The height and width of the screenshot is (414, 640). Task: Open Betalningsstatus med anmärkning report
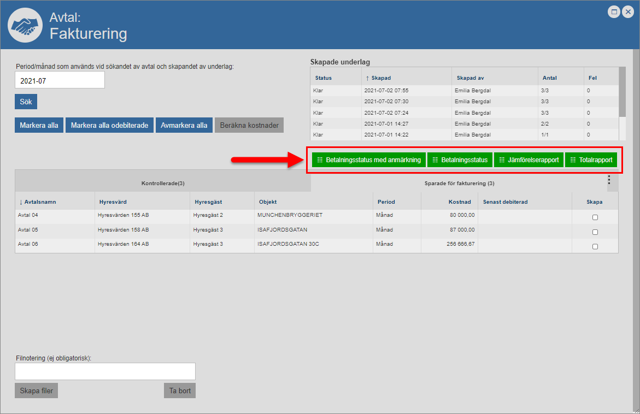tap(368, 160)
